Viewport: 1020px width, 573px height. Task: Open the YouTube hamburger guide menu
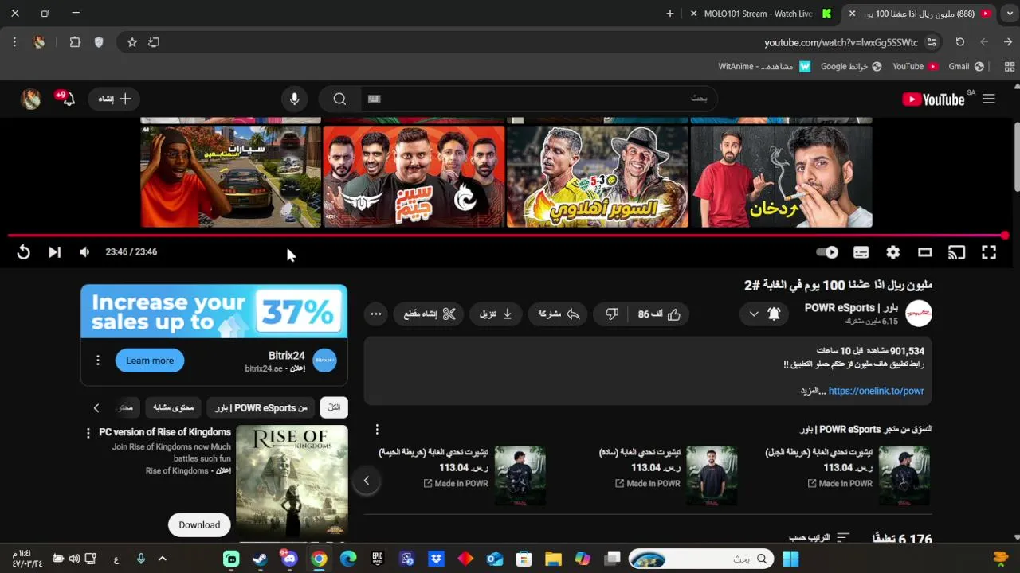pyautogui.click(x=989, y=99)
